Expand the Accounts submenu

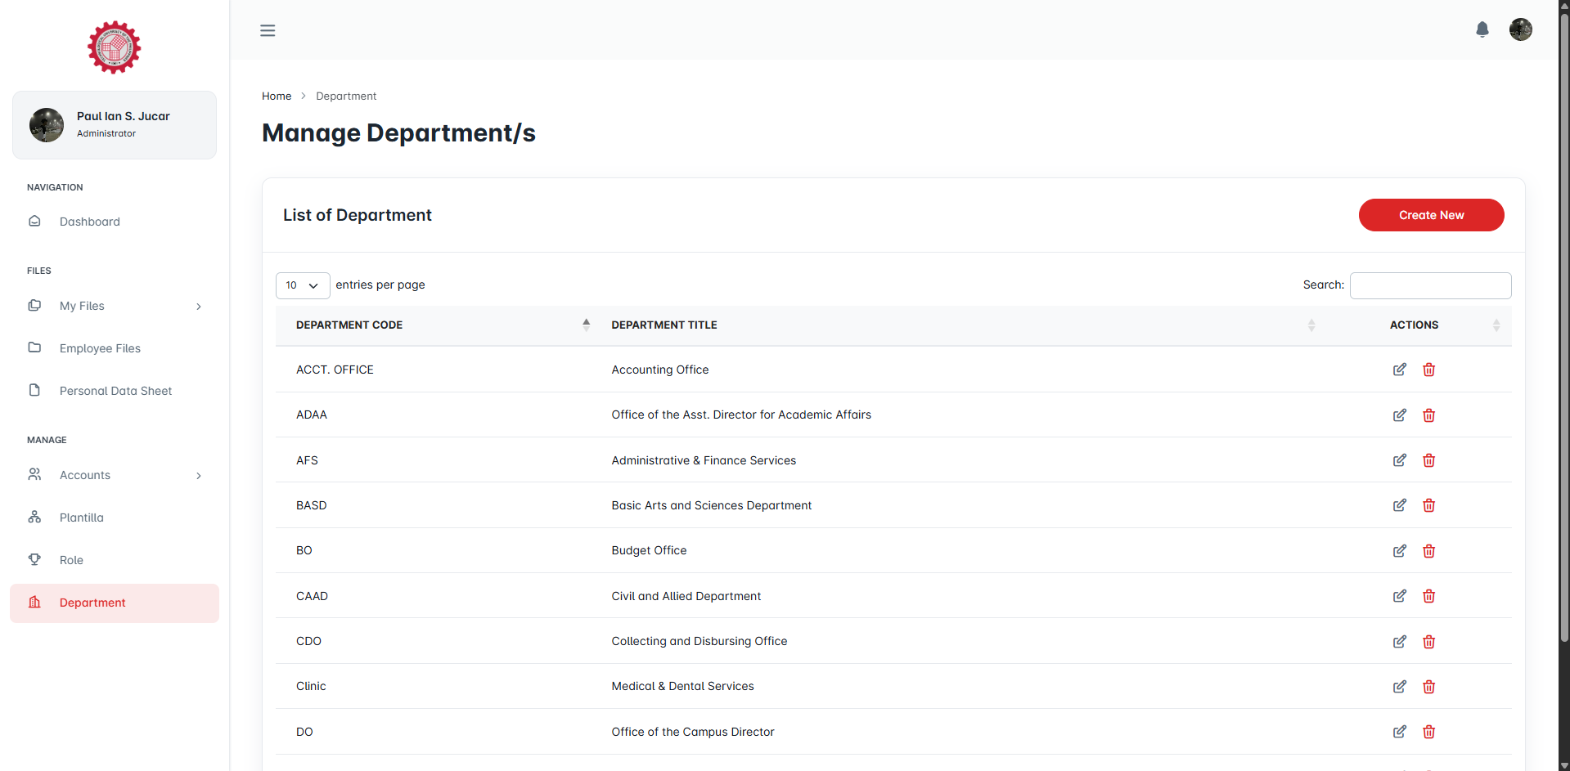[115, 475]
